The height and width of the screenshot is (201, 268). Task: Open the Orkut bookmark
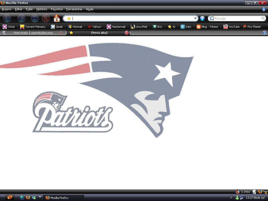[x=9, y=27]
